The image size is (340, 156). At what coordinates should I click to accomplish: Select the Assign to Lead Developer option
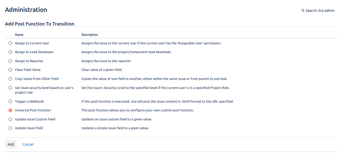pos(10,52)
